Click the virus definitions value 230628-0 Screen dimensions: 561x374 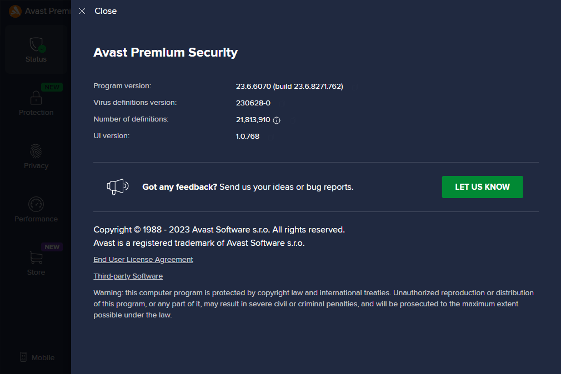(x=253, y=103)
